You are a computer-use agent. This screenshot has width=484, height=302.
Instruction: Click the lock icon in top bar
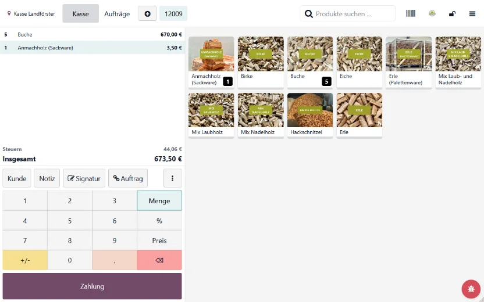452,14
